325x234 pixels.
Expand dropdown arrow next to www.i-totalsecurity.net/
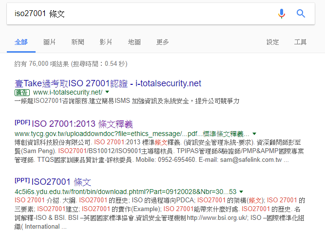point(107,92)
